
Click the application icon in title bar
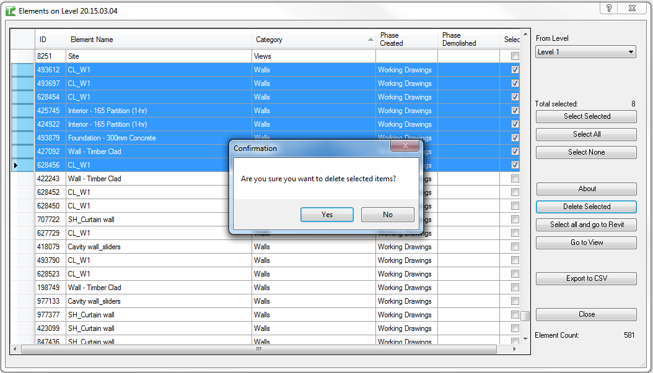coord(10,11)
